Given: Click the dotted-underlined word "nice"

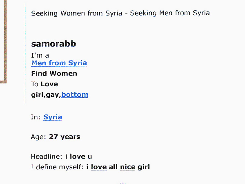Looking at the screenshot, I should tap(127, 167).
